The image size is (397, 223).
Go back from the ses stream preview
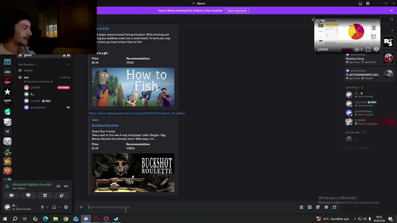318,20
